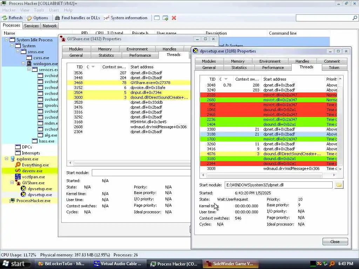This screenshot has width=359, height=269.
Task: Click GVShare threads horizontal scrollbar left arrow
Action: click(70, 163)
